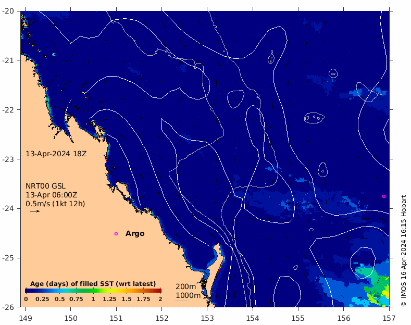Click colorbar tick label '0.25'
Screen dimensions: 411x325
pyautogui.click(x=42, y=299)
